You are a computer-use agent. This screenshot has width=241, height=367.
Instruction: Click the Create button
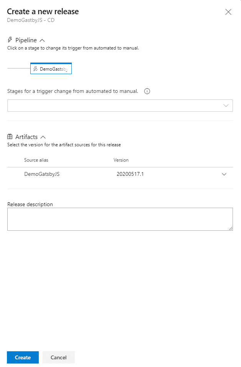pos(23,357)
